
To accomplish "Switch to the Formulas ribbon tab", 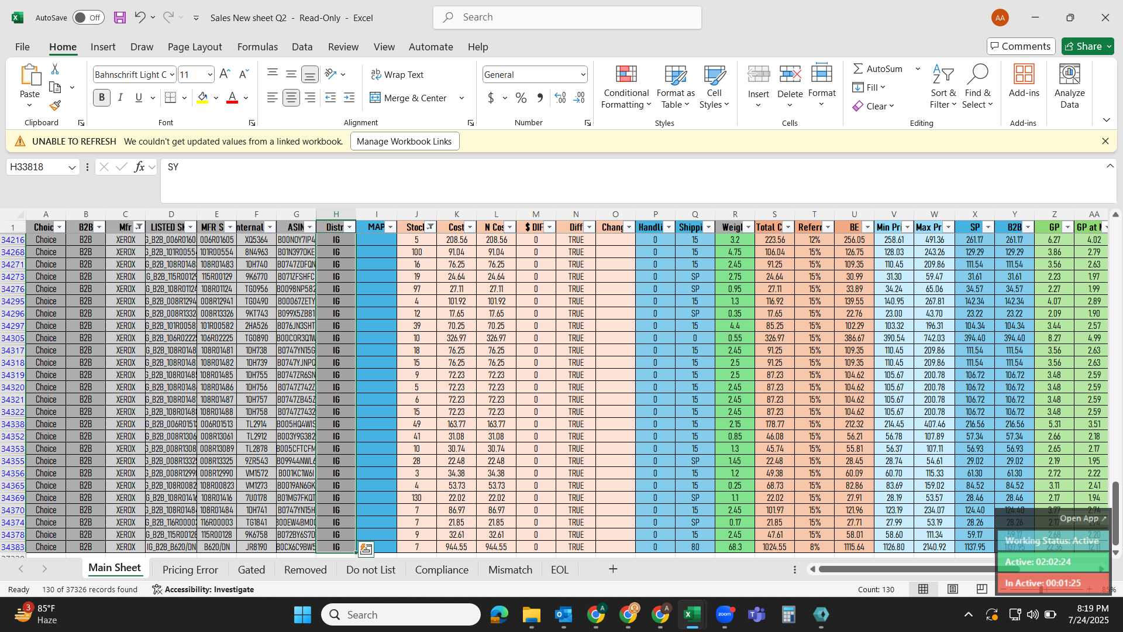I will point(257,47).
